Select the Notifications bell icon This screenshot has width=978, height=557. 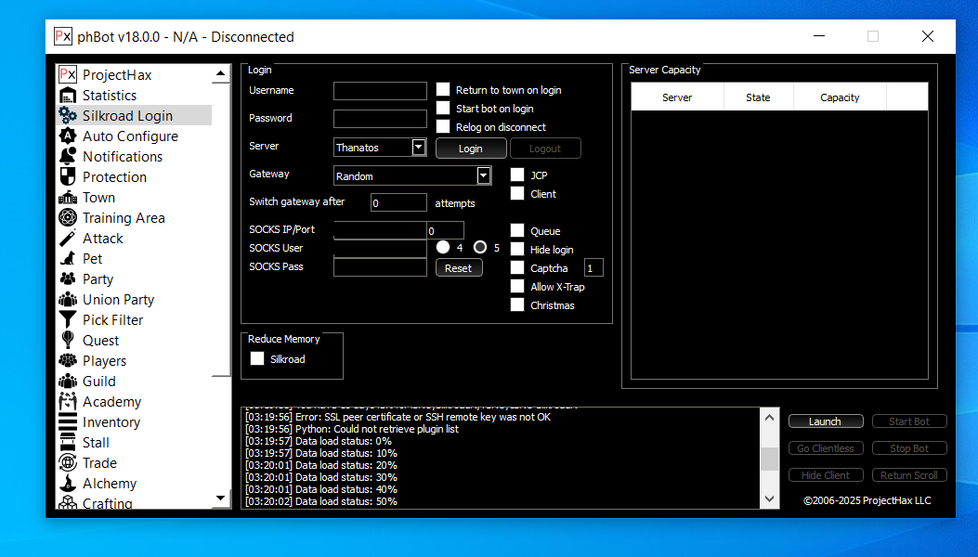point(67,157)
